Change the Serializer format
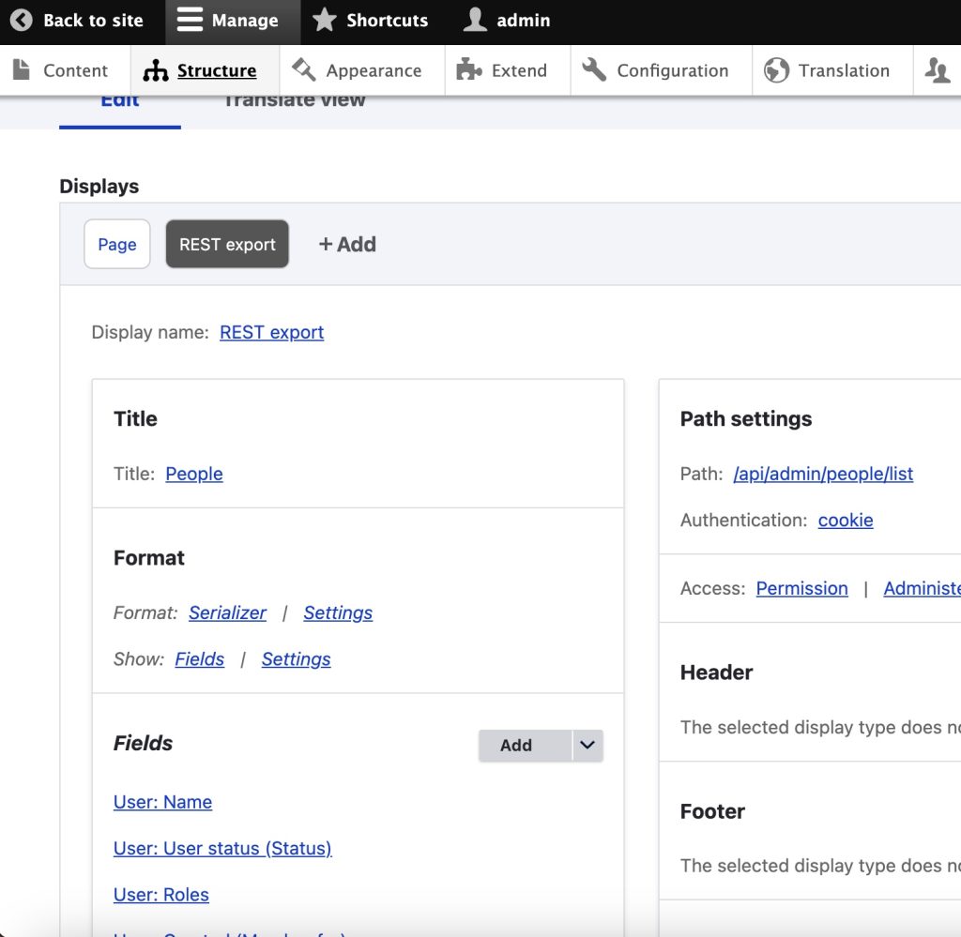The width and height of the screenshot is (961, 937). (x=227, y=612)
